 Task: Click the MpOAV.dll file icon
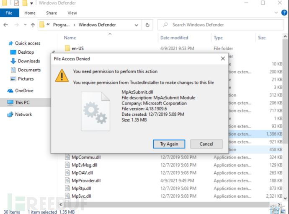point(67,172)
